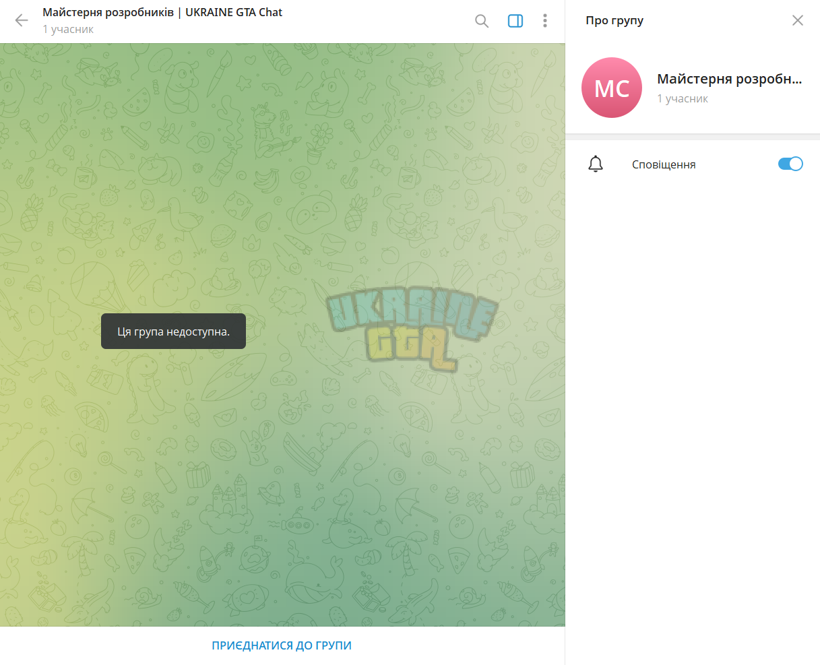The image size is (820, 665).
Task: Click the 'Ця група недоступна.' message
Action: 173,331
